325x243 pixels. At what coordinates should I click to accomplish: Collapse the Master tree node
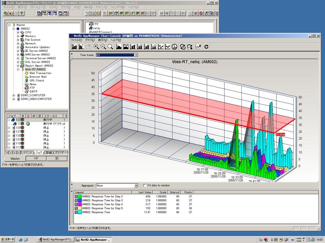pyautogui.click(x=9, y=25)
